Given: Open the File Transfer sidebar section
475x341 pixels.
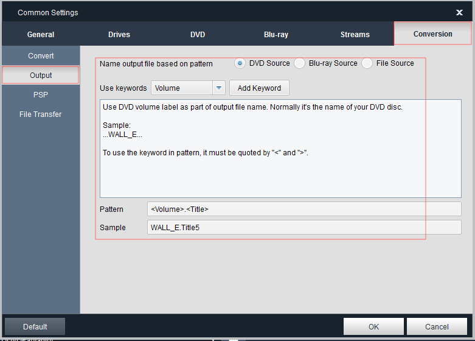Looking at the screenshot, I should 41,114.
